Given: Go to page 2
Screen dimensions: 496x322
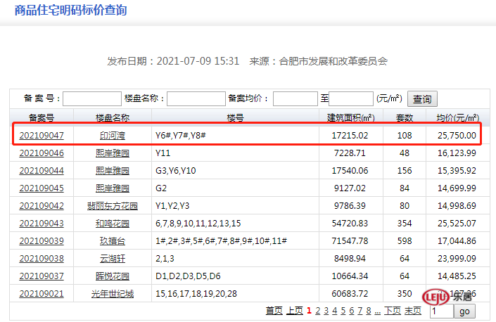Looking at the screenshot, I should pos(317,311).
